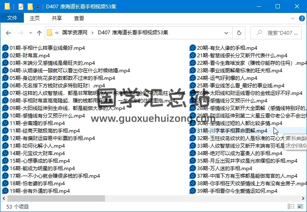Click the video icon of 10期-感情线有分叉预示什么.mp4
307x212 pixels.
coord(5,115)
